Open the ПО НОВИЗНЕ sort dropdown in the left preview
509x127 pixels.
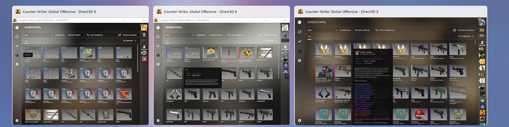[130, 41]
